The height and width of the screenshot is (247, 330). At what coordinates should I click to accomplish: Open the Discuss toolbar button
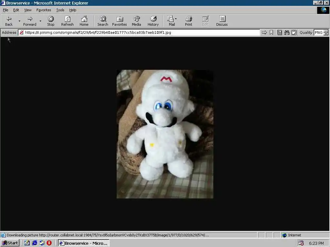pyautogui.click(x=222, y=21)
